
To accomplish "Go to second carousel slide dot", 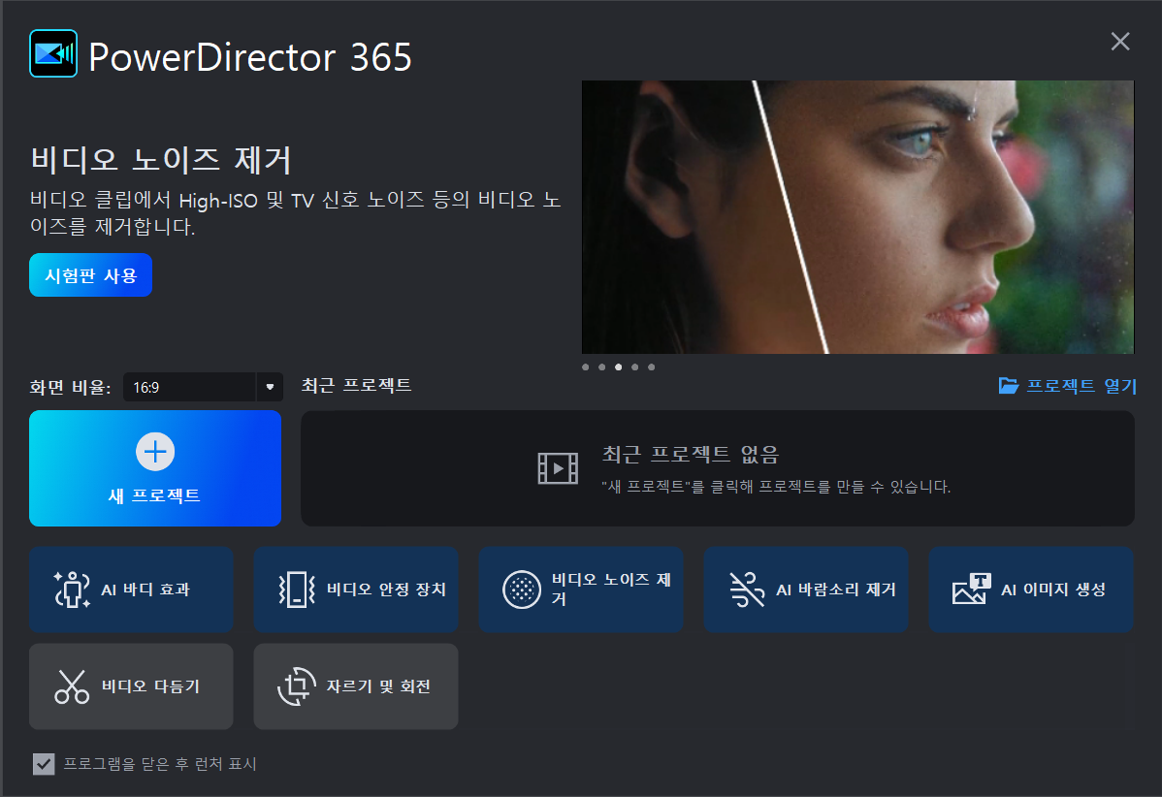I will [601, 367].
